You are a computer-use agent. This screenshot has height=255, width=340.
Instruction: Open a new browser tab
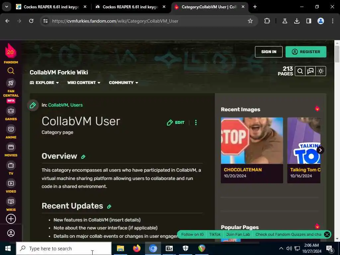[x=255, y=7]
